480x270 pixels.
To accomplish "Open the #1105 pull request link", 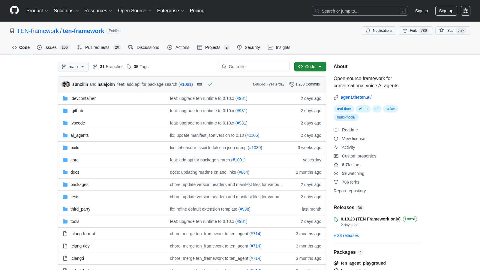I will (x=252, y=135).
